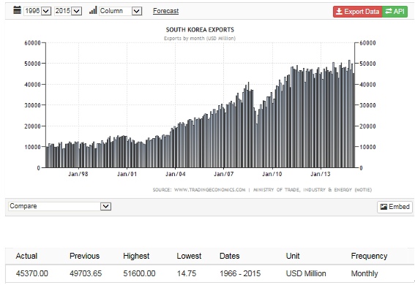Click the green API button
415x285 pixels.
pos(395,12)
